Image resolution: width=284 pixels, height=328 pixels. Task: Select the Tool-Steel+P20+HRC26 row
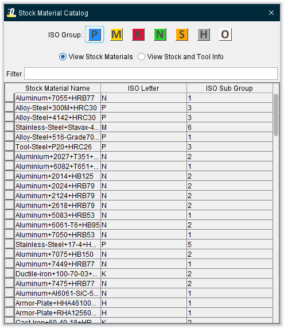coord(139,147)
